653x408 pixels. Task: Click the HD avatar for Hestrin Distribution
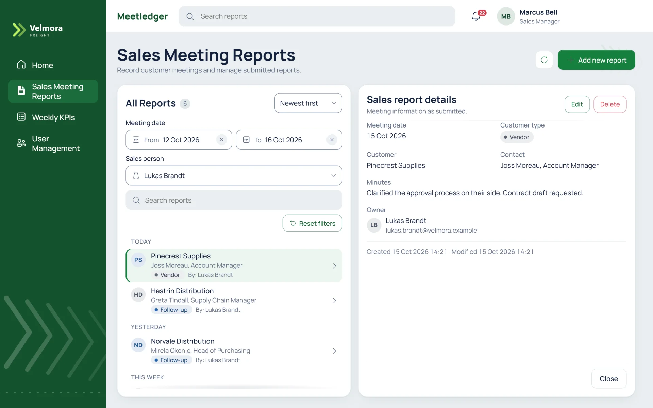[x=138, y=295]
